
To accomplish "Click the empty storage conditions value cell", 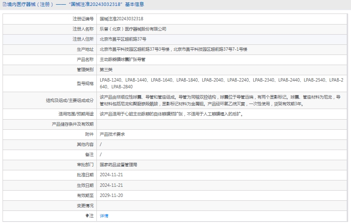I will point(223,124).
